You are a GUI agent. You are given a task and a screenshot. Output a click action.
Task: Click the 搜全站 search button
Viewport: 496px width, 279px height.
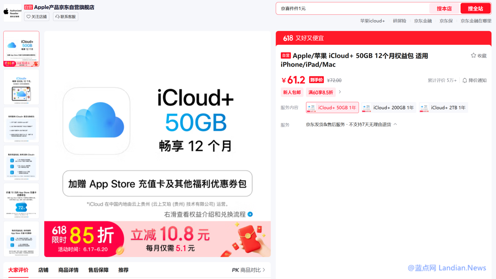pyautogui.click(x=475, y=9)
